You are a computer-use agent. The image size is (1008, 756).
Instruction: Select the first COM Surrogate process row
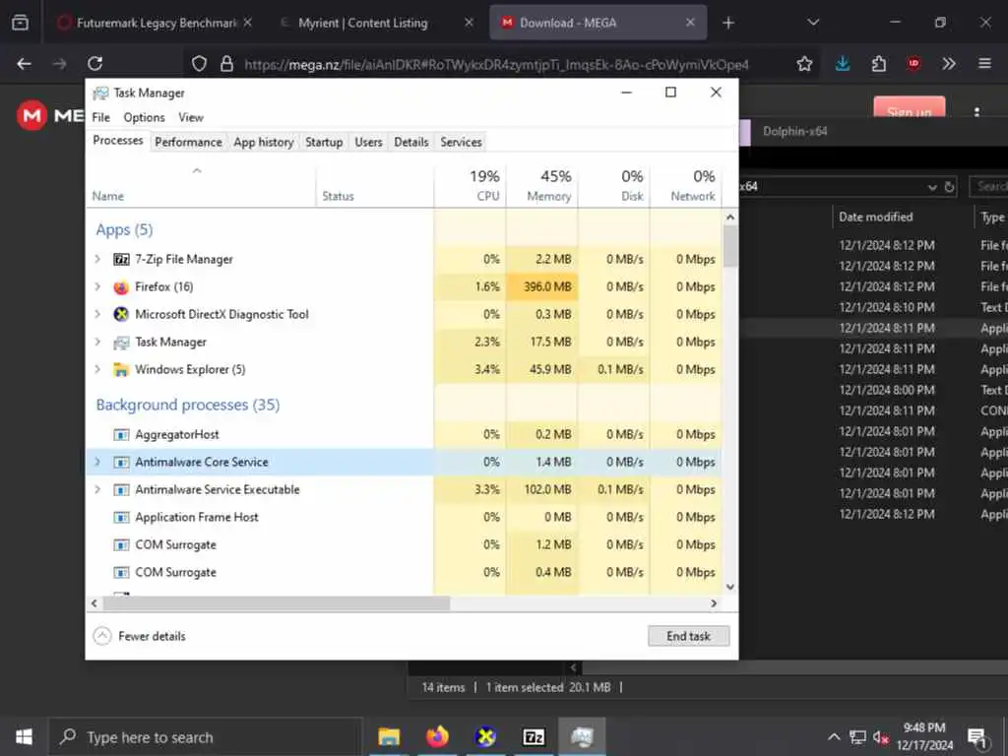coord(405,544)
